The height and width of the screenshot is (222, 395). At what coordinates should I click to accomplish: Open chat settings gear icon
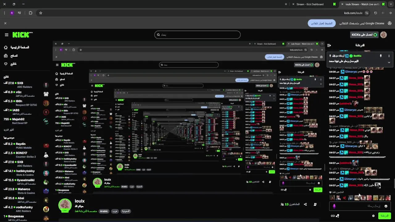pyautogui.click(x=373, y=216)
